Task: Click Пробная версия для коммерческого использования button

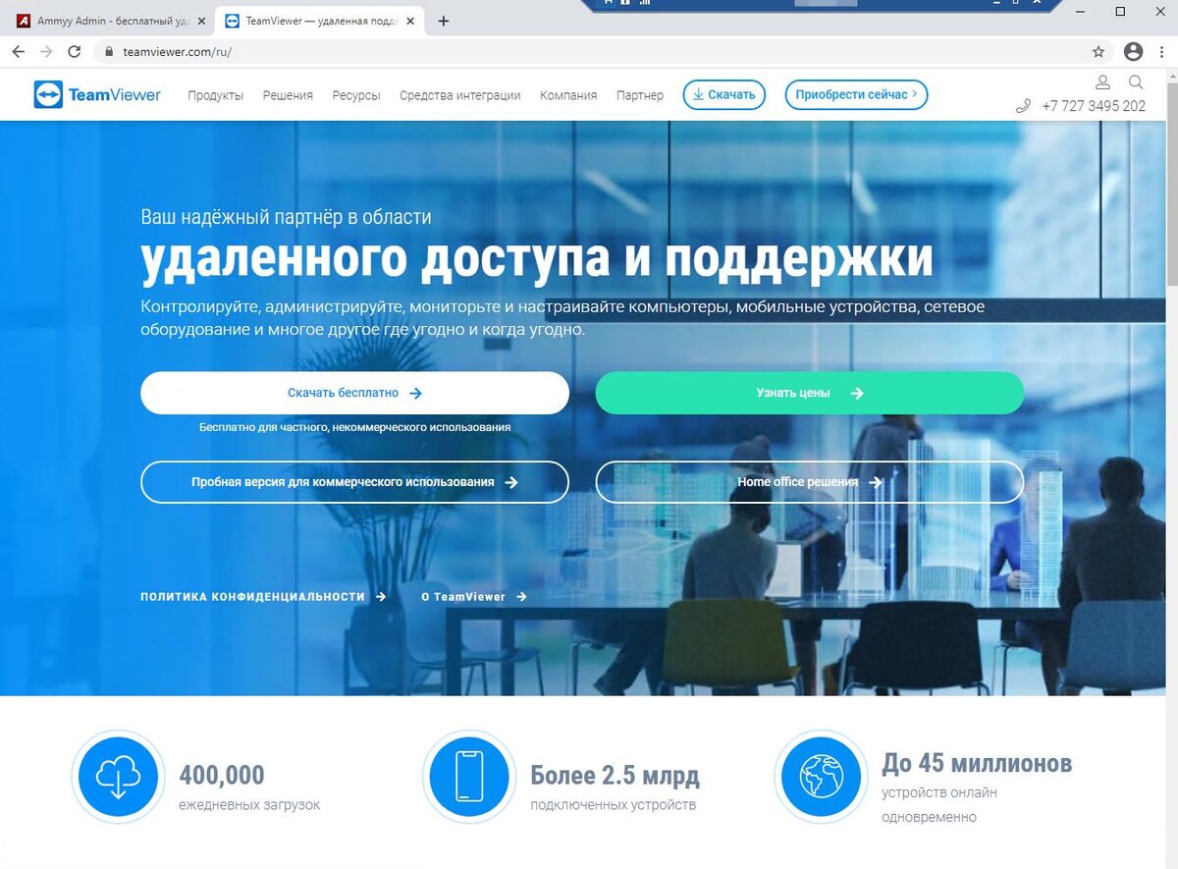Action: (x=354, y=482)
